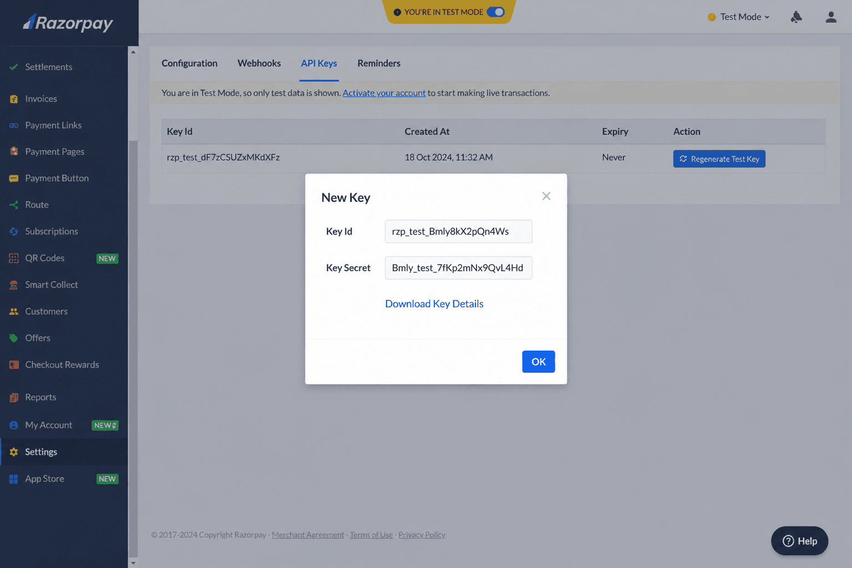Select Settings in the sidebar
Image resolution: width=852 pixels, height=568 pixels.
pos(64,452)
